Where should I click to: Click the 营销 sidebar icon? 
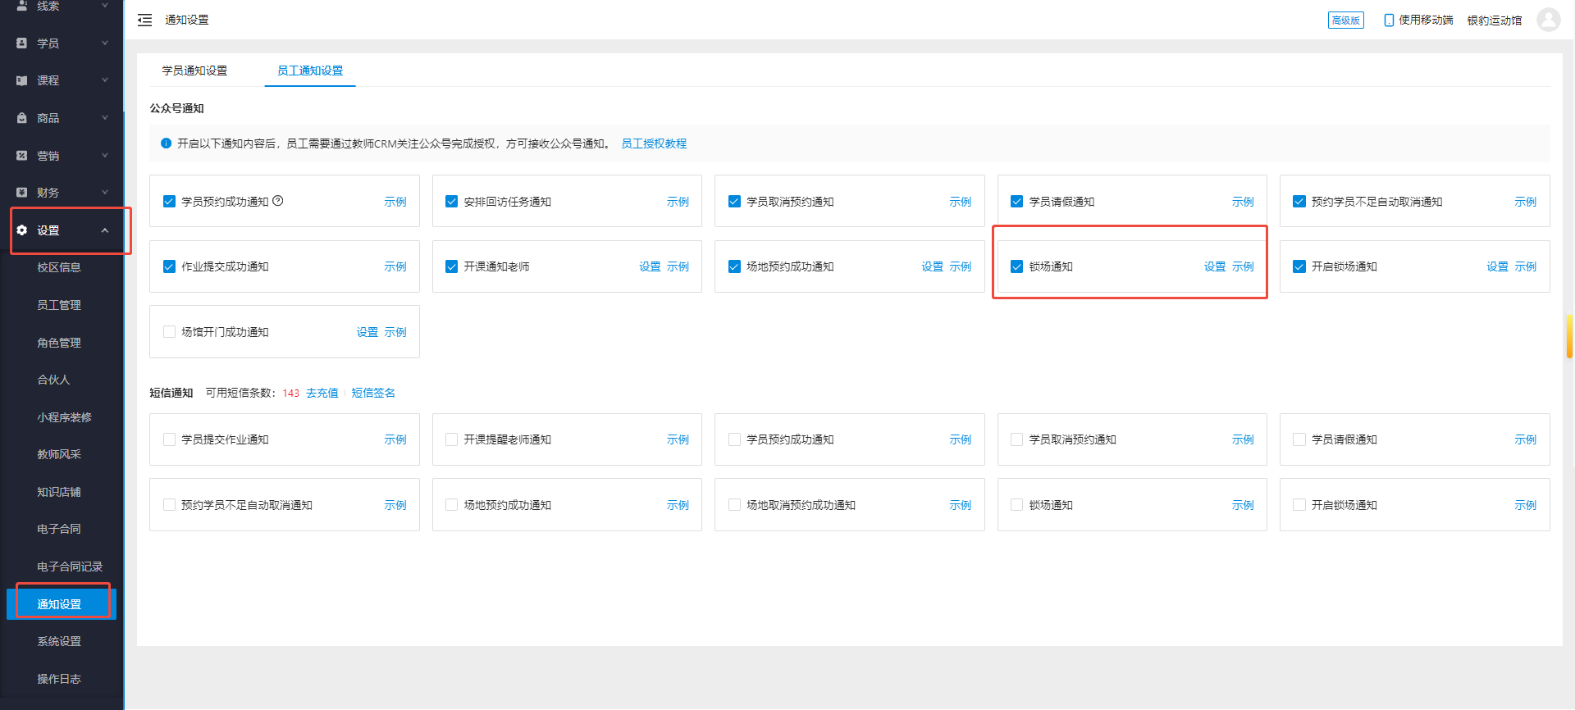22,155
